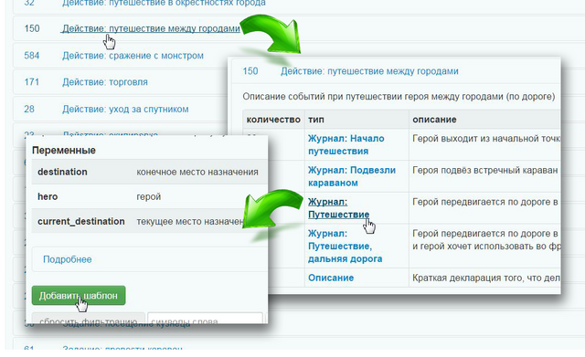Open 'Журнал: Подвезли караваном' type link

[351, 176]
